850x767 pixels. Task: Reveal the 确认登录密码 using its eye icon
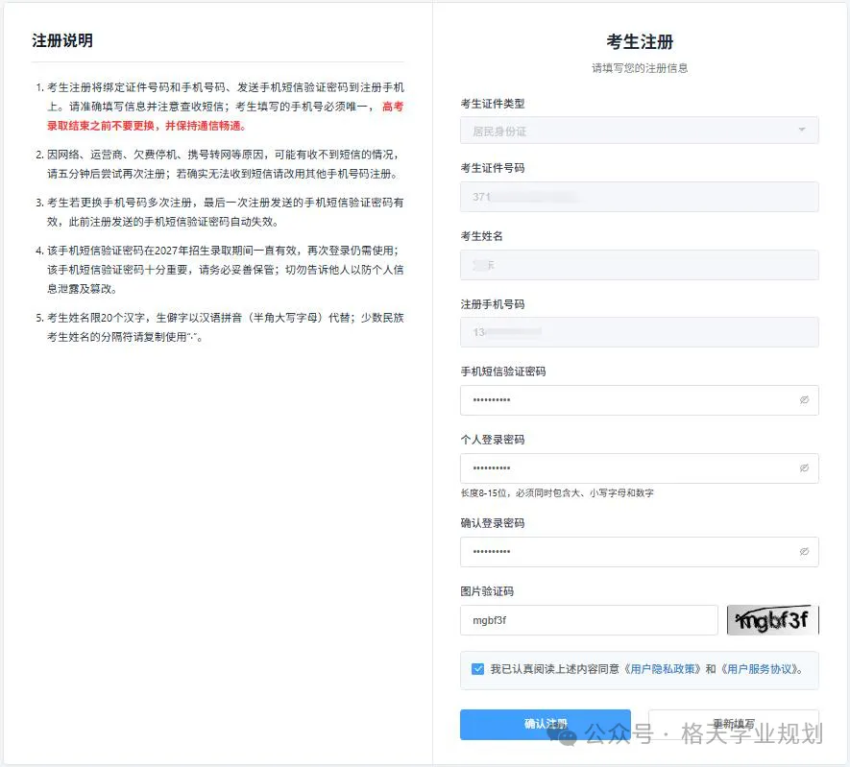pos(804,551)
